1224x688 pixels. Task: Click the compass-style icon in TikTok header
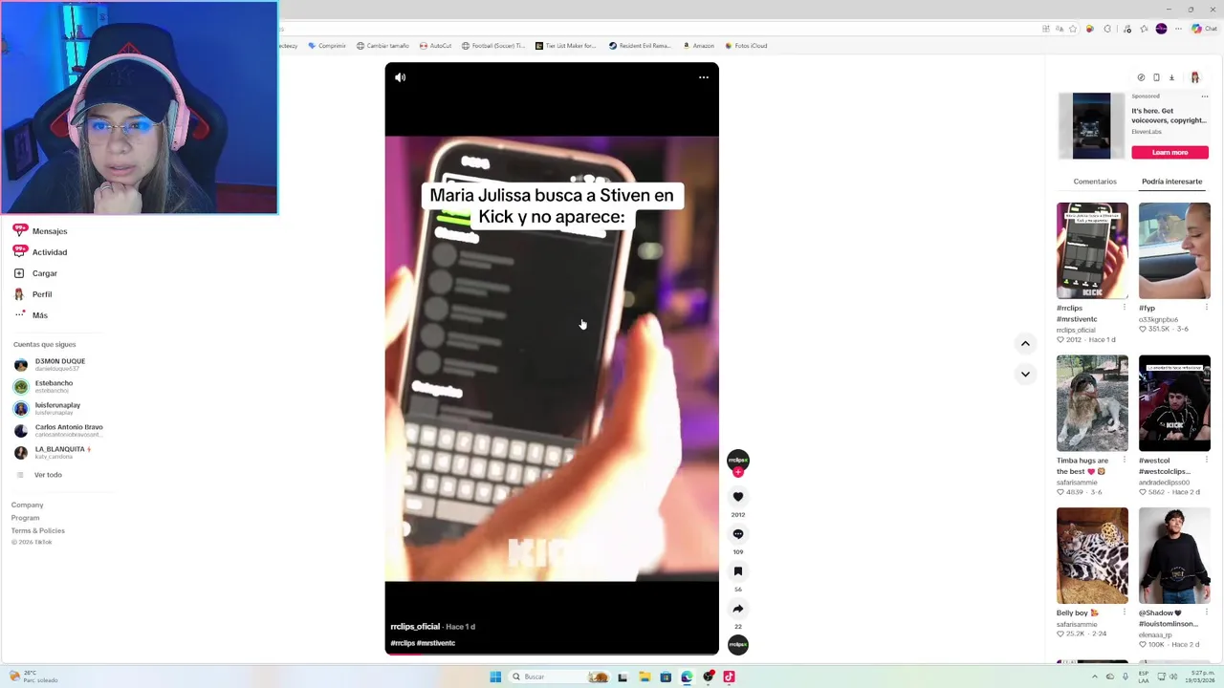coord(1141,77)
